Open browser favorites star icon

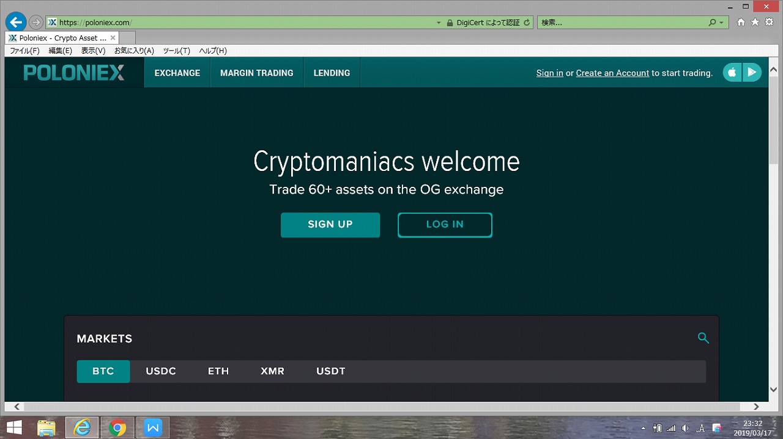(755, 23)
